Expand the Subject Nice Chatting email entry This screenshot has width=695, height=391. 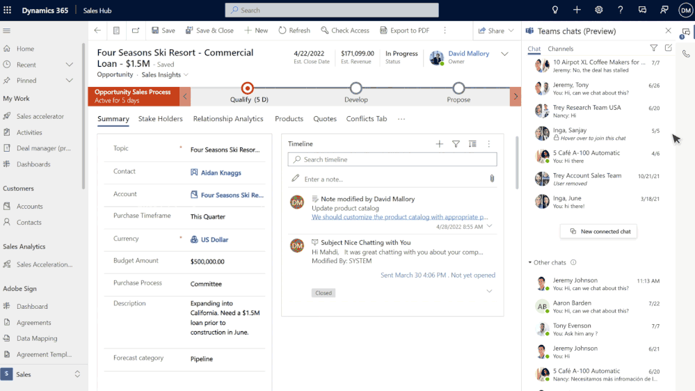[489, 292]
